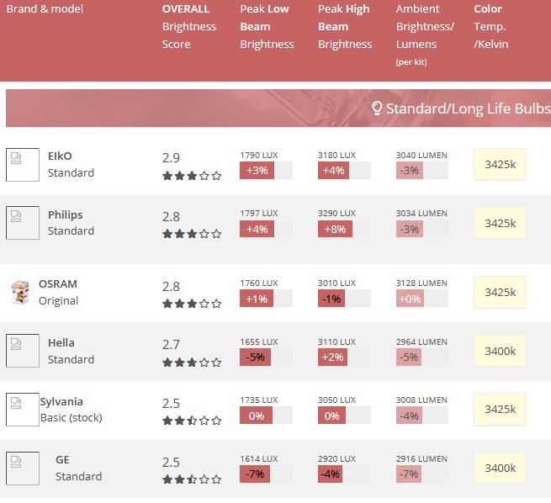This screenshot has height=503, width=551.
Task: Click the EIKO 2.9 overall score
Action: (171, 158)
